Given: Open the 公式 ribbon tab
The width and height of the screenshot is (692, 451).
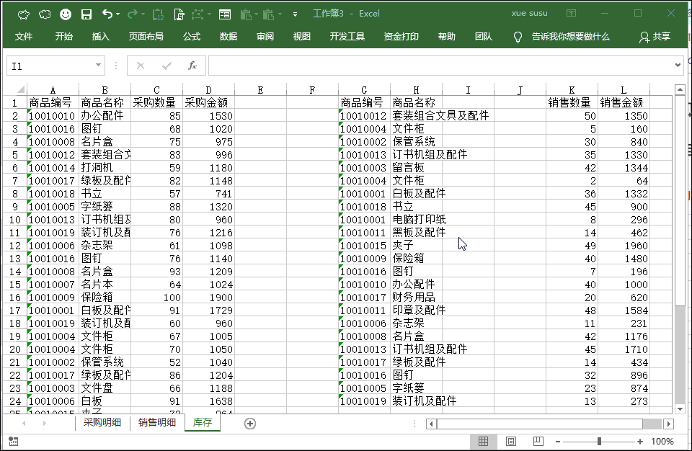Looking at the screenshot, I should pyautogui.click(x=192, y=37).
